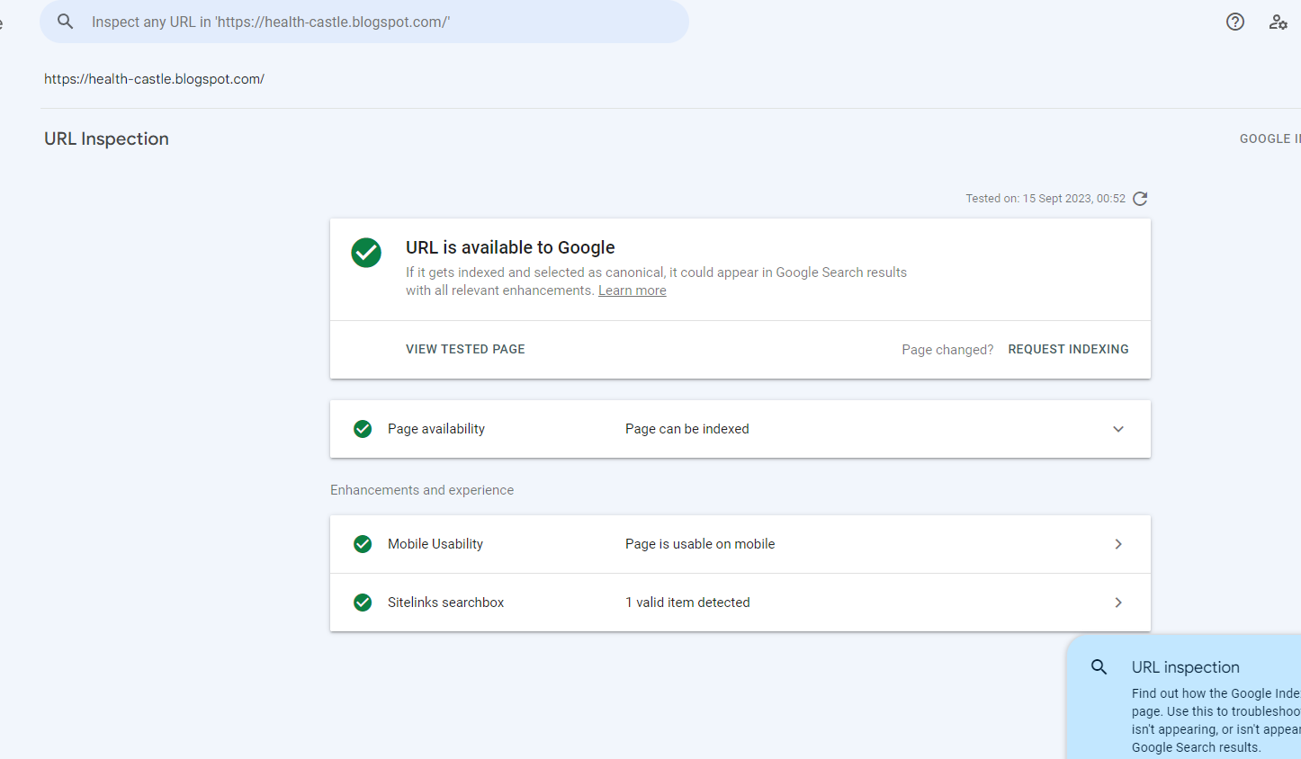The width and height of the screenshot is (1301, 759).
Task: Focus the Inspect any URL search field
Action: pos(378,22)
